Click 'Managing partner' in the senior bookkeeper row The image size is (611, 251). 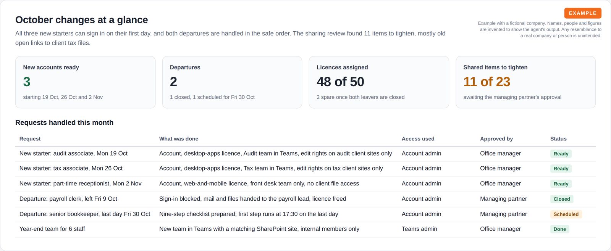pyautogui.click(x=504, y=214)
